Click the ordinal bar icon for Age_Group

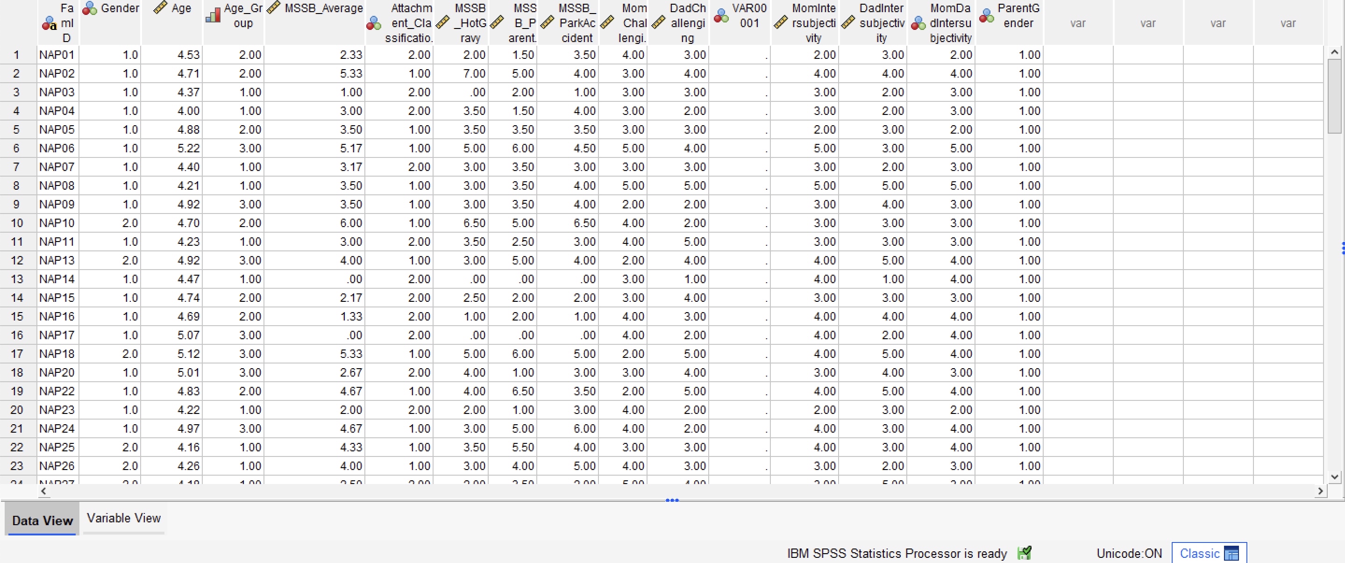tap(213, 16)
